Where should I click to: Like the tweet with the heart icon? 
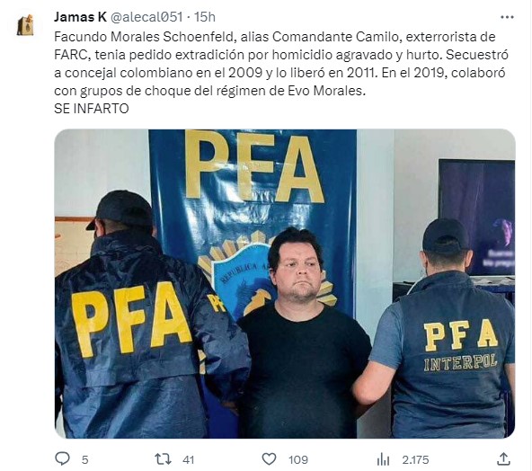click(269, 459)
